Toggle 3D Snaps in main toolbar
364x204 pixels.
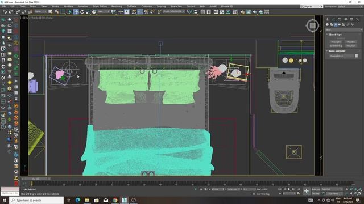(134, 12)
